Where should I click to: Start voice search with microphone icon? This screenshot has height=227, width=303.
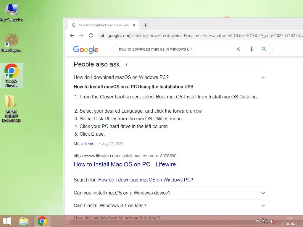(x=252, y=49)
